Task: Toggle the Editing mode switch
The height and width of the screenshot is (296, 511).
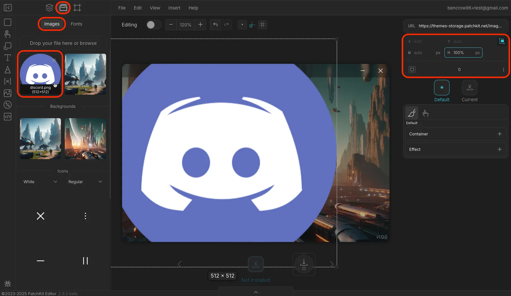Action: [154, 25]
